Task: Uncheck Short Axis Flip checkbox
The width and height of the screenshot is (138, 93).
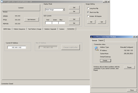Action: point(88,12)
